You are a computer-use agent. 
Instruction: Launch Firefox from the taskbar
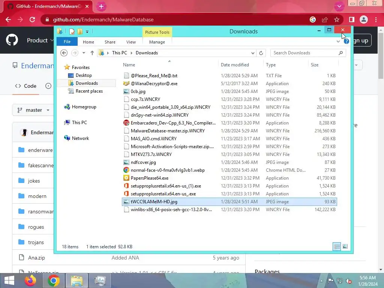pyautogui.click(x=30, y=280)
